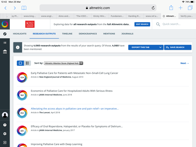
Task: Switch to the Aims and... browser tab
Action: click(65, 16)
